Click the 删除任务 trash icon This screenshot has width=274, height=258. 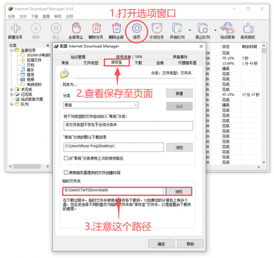[96, 28]
